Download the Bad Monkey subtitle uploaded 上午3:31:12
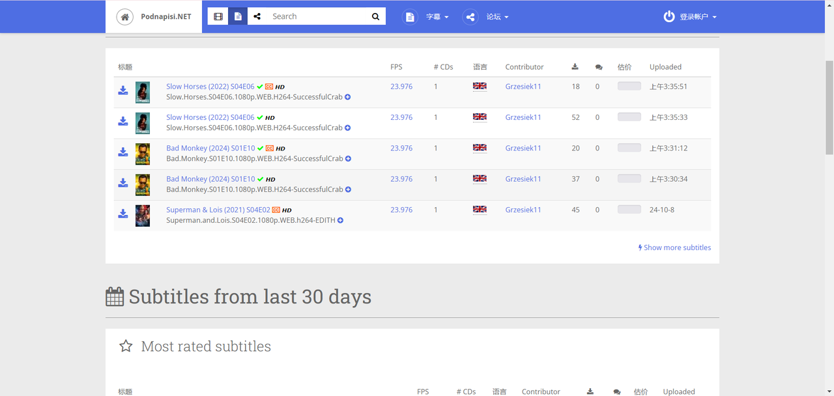The image size is (834, 396). [122, 152]
